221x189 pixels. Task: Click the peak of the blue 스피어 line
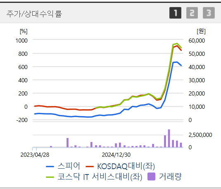(177, 62)
